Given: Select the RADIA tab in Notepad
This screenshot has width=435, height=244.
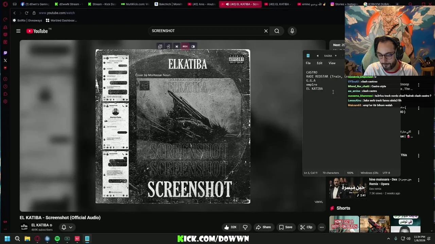Looking at the screenshot, I should click(x=328, y=56).
